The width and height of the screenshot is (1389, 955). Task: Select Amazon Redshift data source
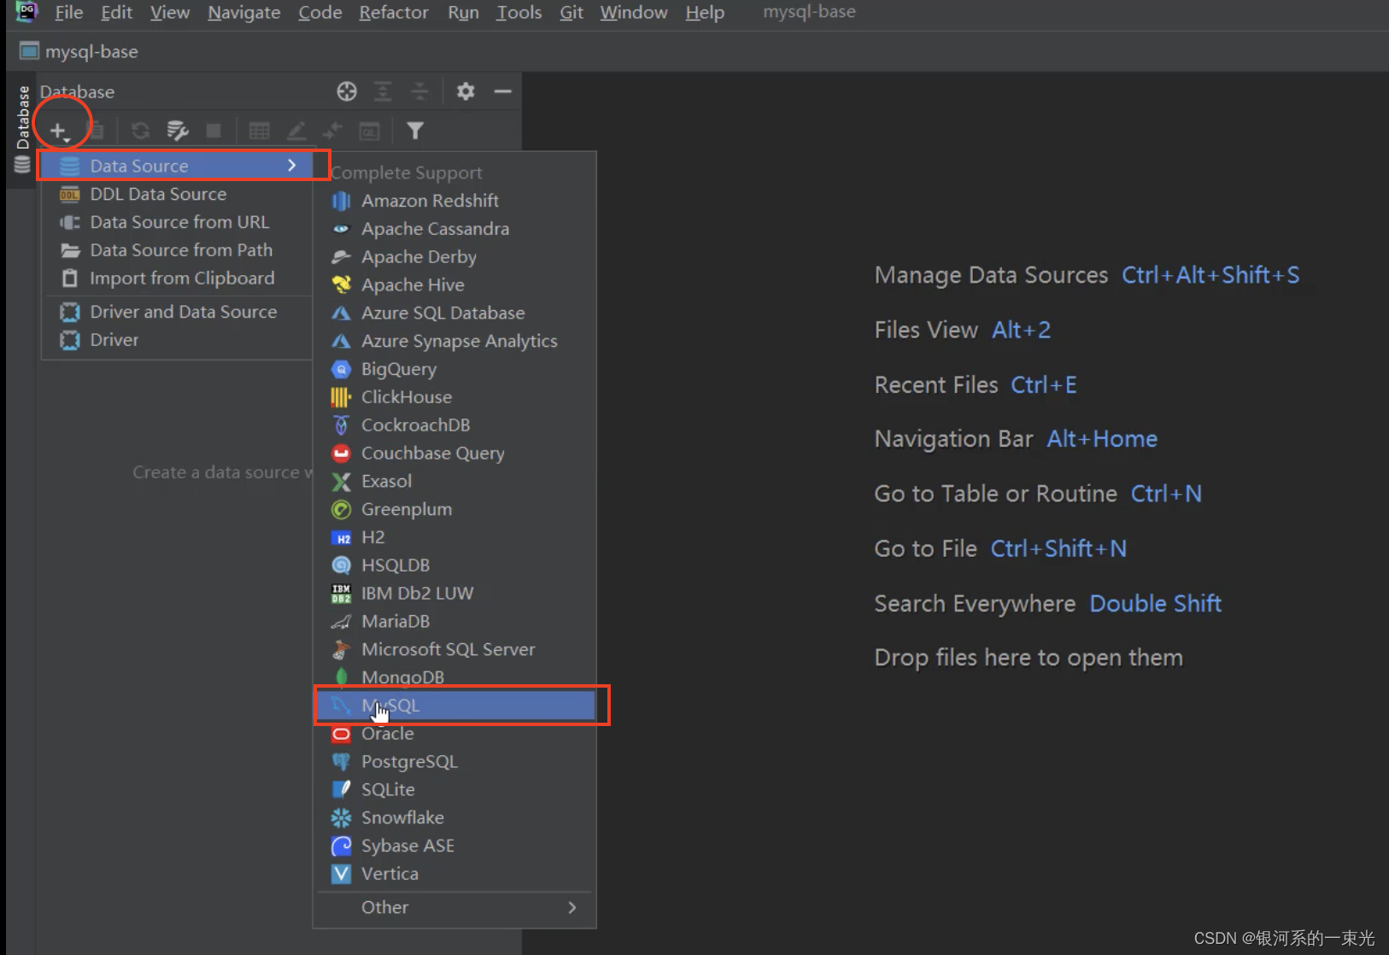pyautogui.click(x=456, y=201)
